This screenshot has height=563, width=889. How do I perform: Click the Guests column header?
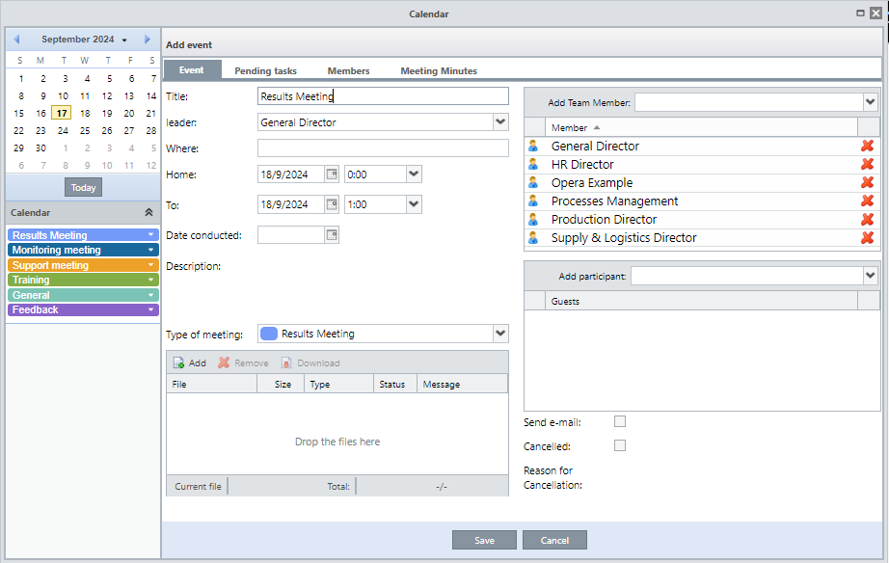[701, 301]
